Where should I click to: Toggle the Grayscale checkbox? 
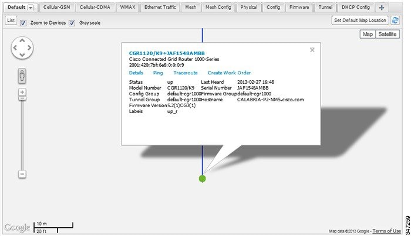pyautogui.click(x=72, y=23)
